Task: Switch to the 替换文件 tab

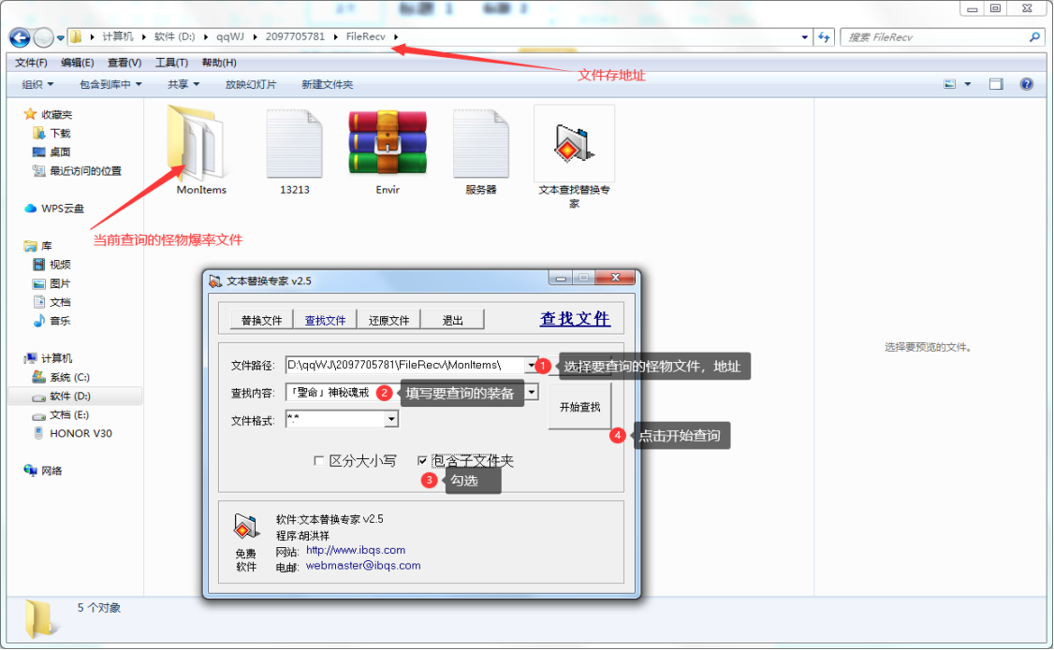Action: (x=261, y=320)
